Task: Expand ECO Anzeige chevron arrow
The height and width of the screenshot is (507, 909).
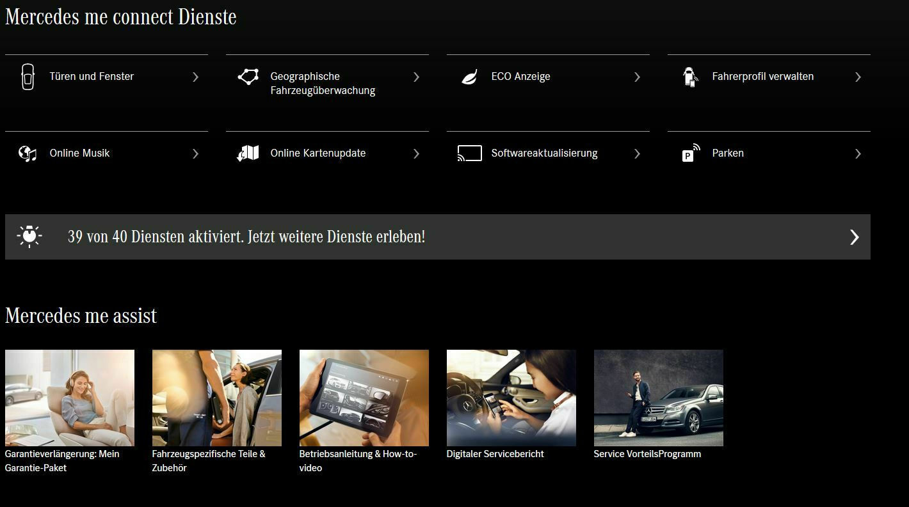Action: point(637,77)
